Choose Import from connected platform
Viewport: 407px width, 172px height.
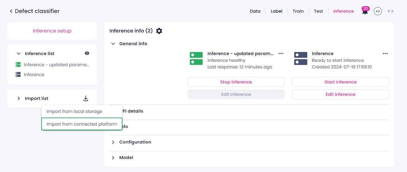(x=82, y=124)
